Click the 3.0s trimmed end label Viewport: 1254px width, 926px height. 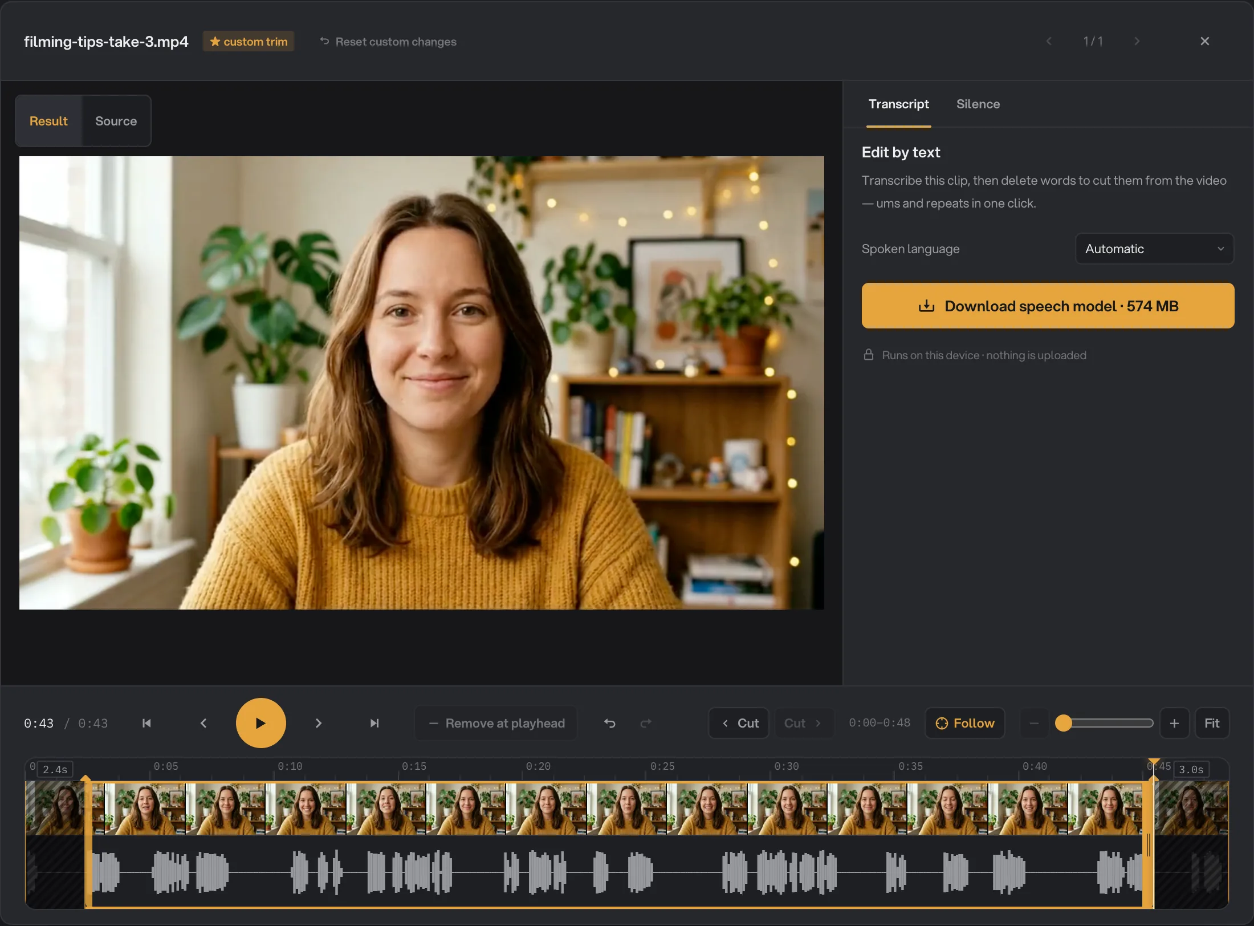pos(1191,769)
